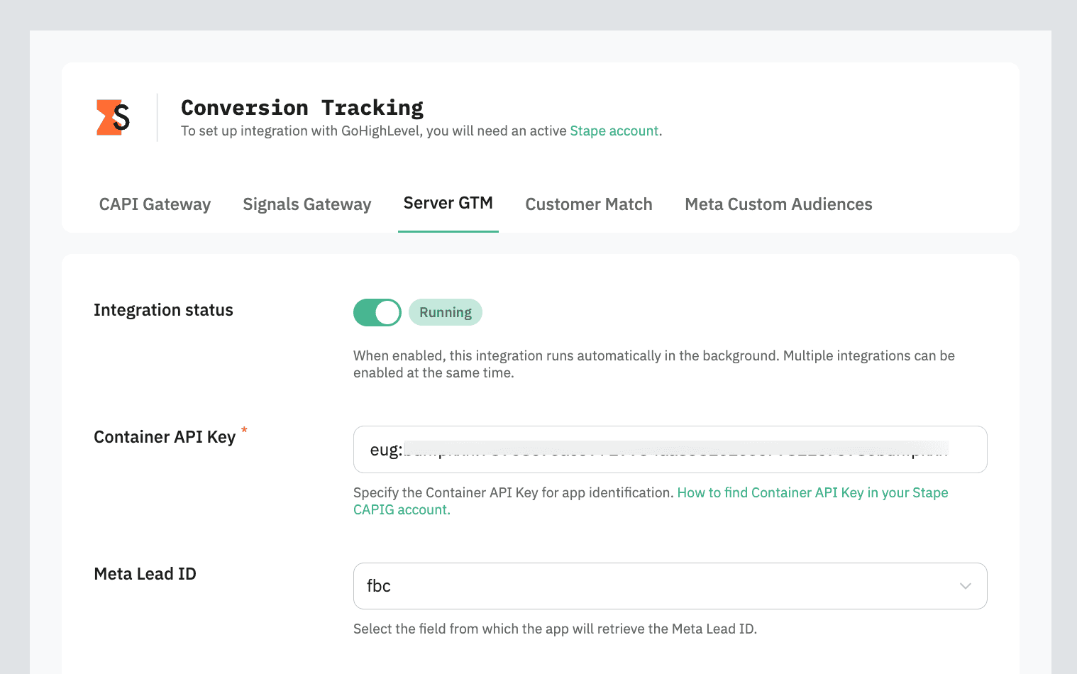Click the Container API Key label
The height and width of the screenshot is (674, 1077).
tap(165, 437)
